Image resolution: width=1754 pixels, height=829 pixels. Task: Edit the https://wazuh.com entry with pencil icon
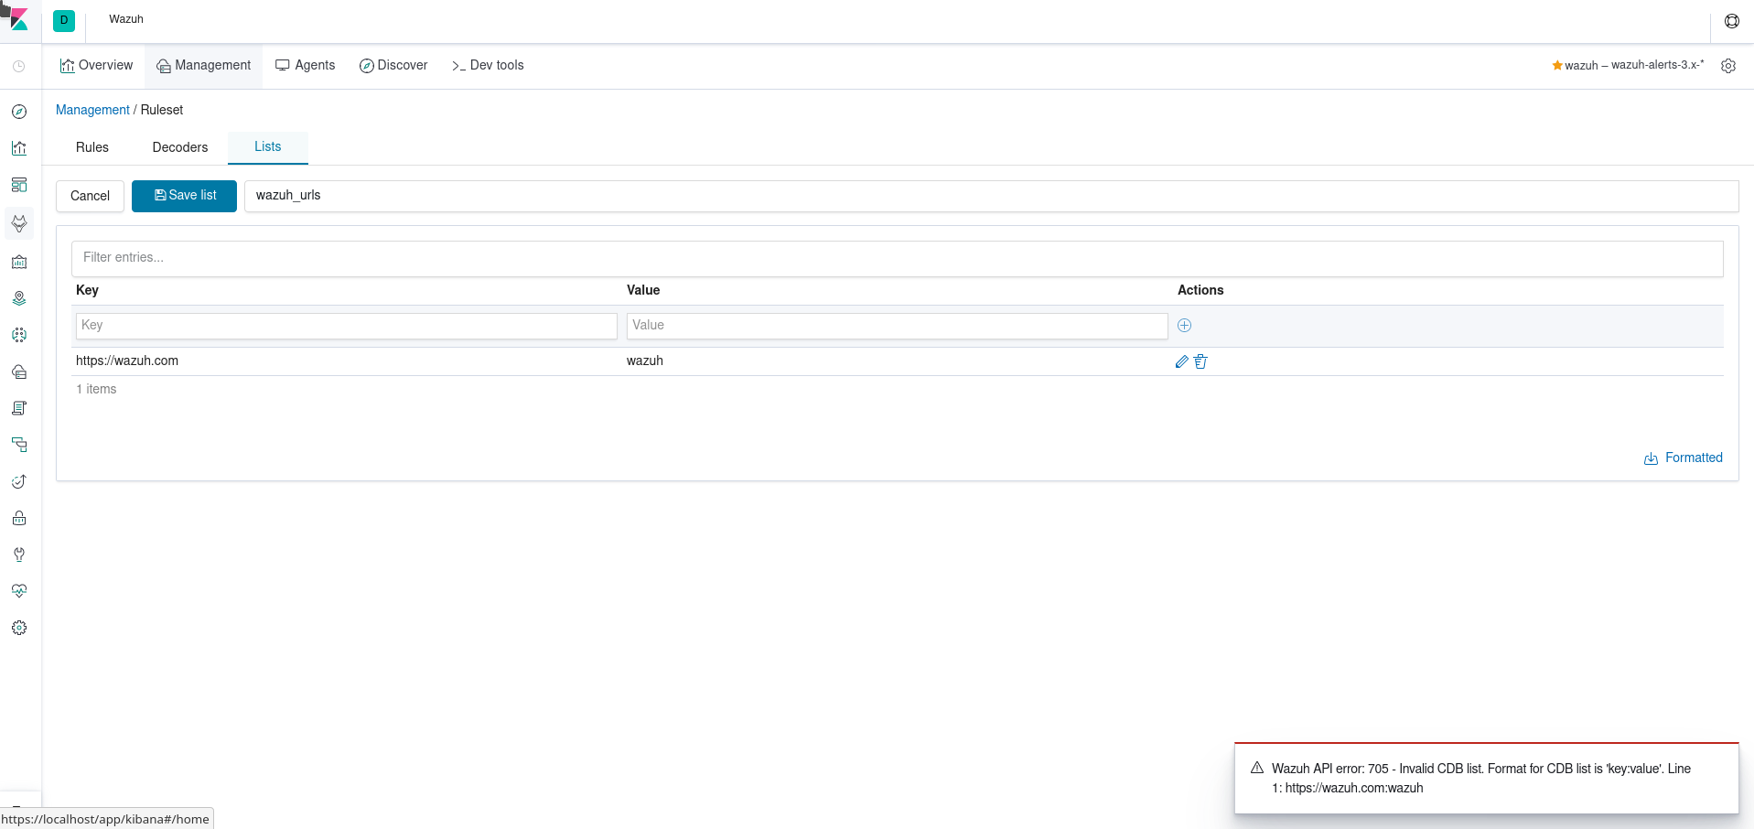pyautogui.click(x=1180, y=361)
